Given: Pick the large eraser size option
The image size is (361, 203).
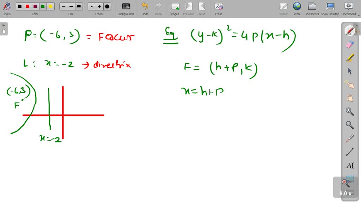Looking at the screenshot, I should (x=106, y=6).
